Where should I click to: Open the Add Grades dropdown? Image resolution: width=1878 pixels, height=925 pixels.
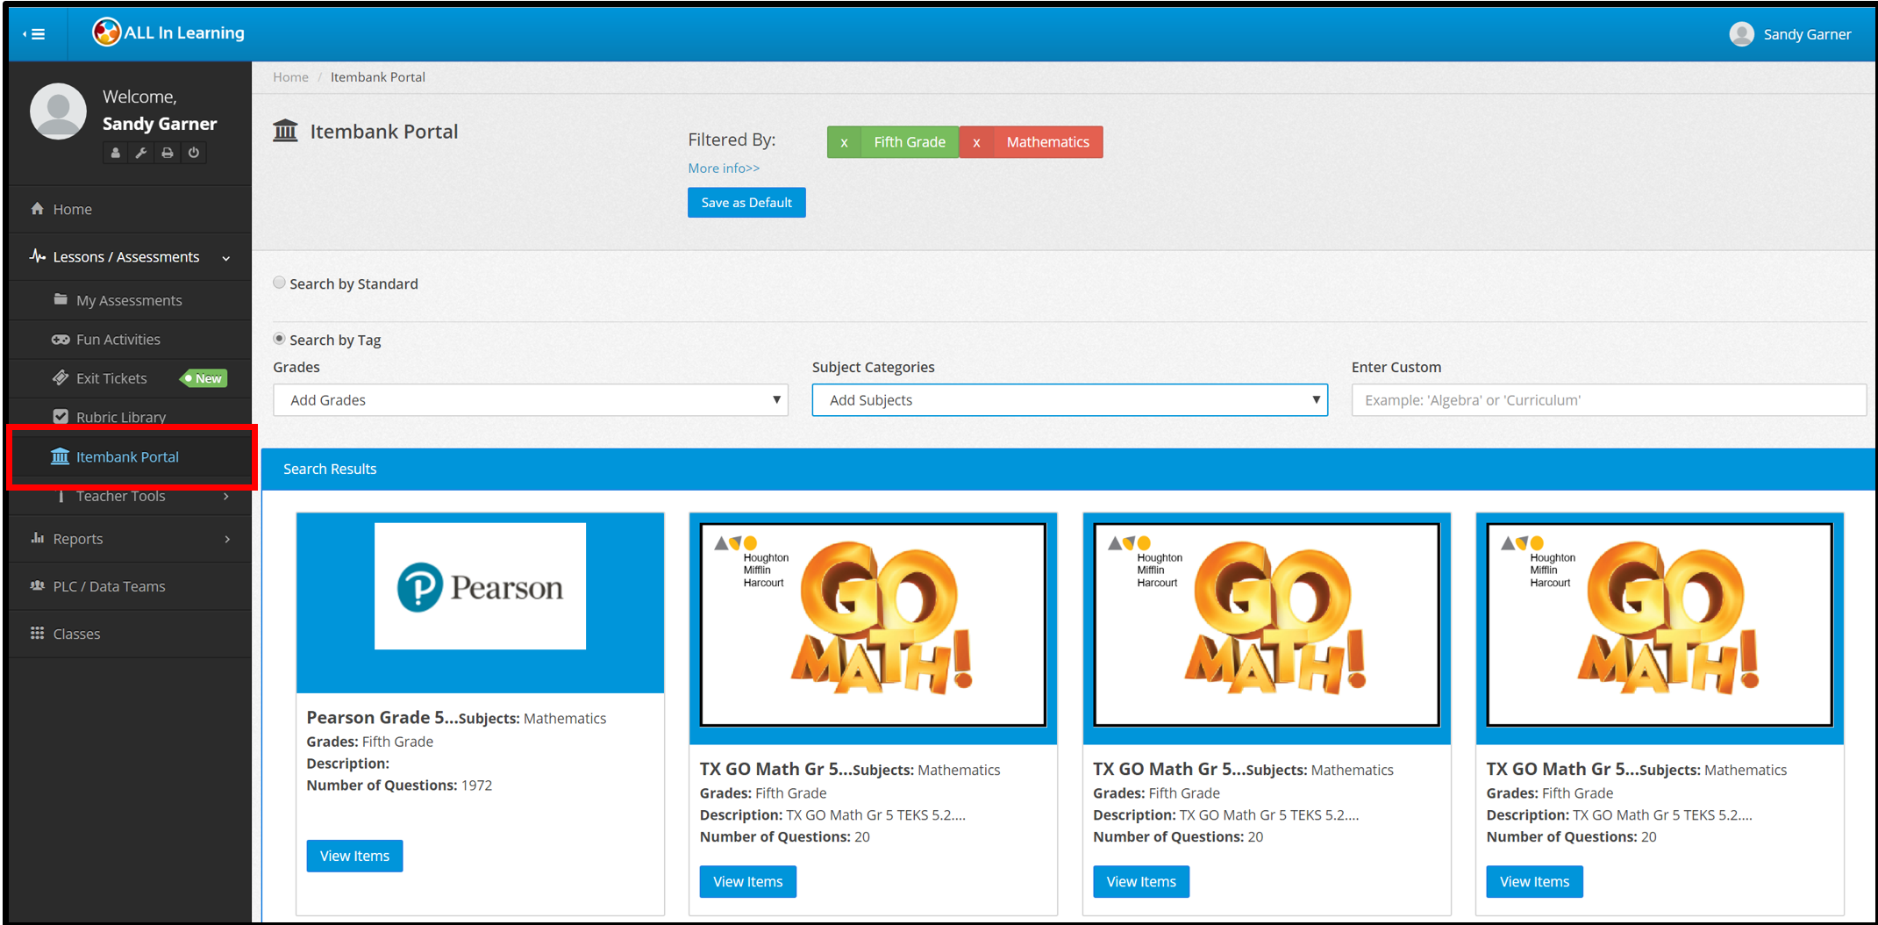[530, 400]
